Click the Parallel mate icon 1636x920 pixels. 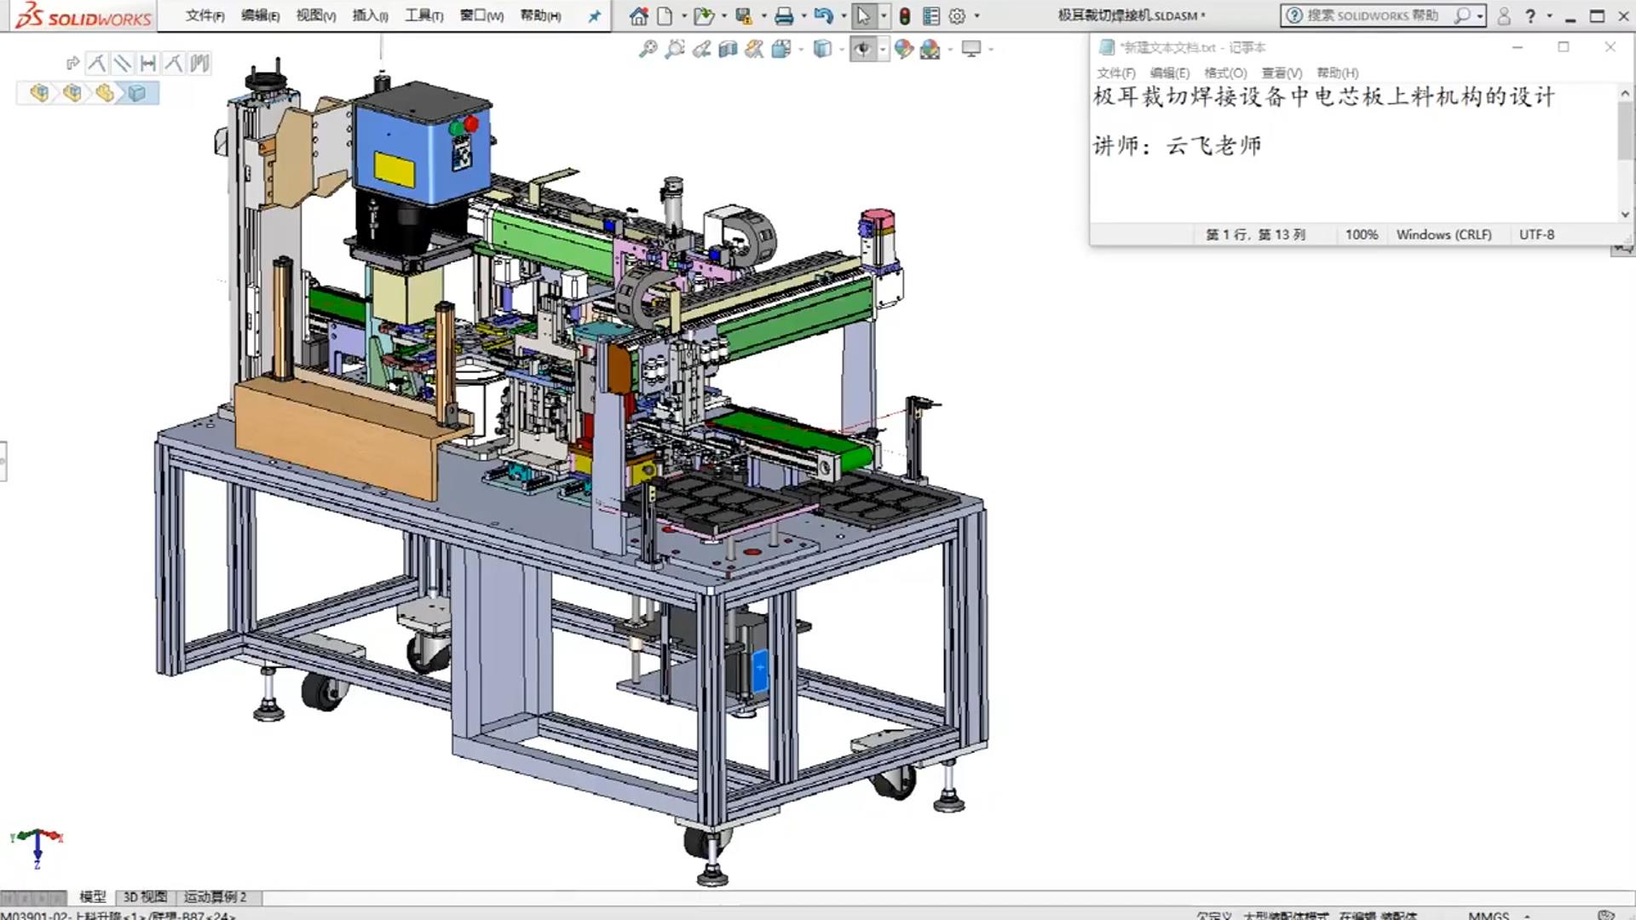point(123,62)
